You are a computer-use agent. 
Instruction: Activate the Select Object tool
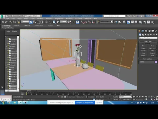pos(31,22)
